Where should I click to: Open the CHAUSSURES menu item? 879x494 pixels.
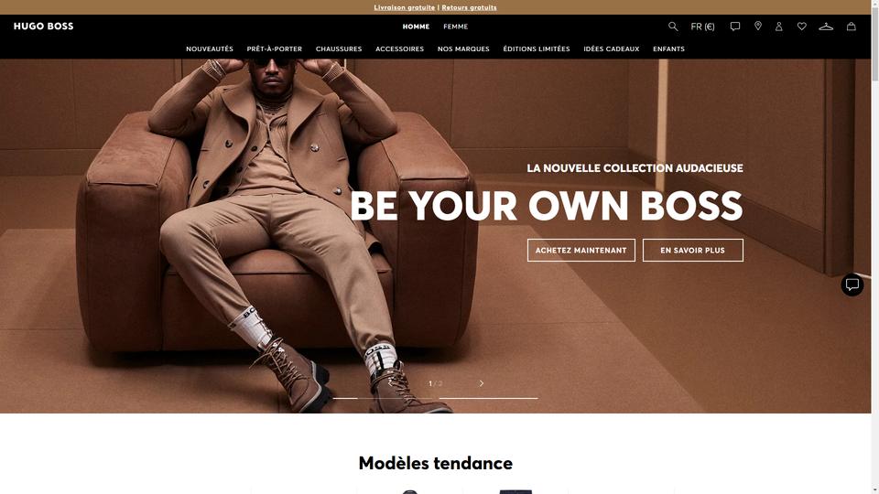[x=339, y=48]
